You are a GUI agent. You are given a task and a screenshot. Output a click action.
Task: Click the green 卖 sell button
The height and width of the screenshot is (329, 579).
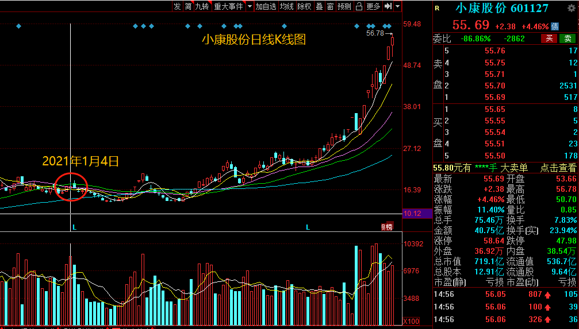point(568,38)
